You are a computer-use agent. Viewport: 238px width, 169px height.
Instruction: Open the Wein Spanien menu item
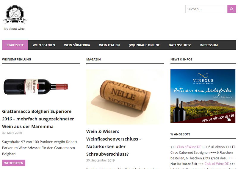[44, 45]
